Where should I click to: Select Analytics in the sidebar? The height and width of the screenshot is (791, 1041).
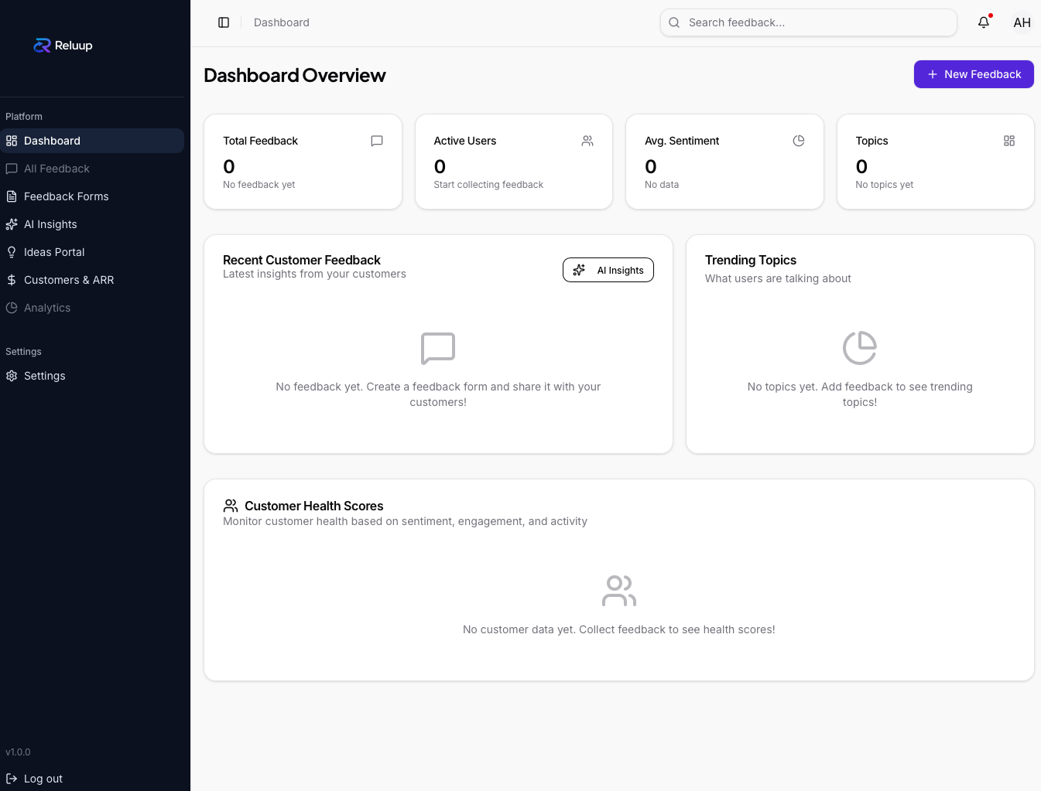click(x=46, y=308)
